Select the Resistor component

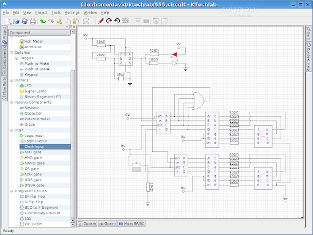(x=32, y=108)
